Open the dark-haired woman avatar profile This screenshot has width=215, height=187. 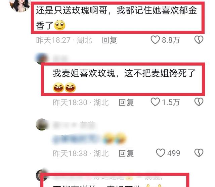[x=20, y=5]
